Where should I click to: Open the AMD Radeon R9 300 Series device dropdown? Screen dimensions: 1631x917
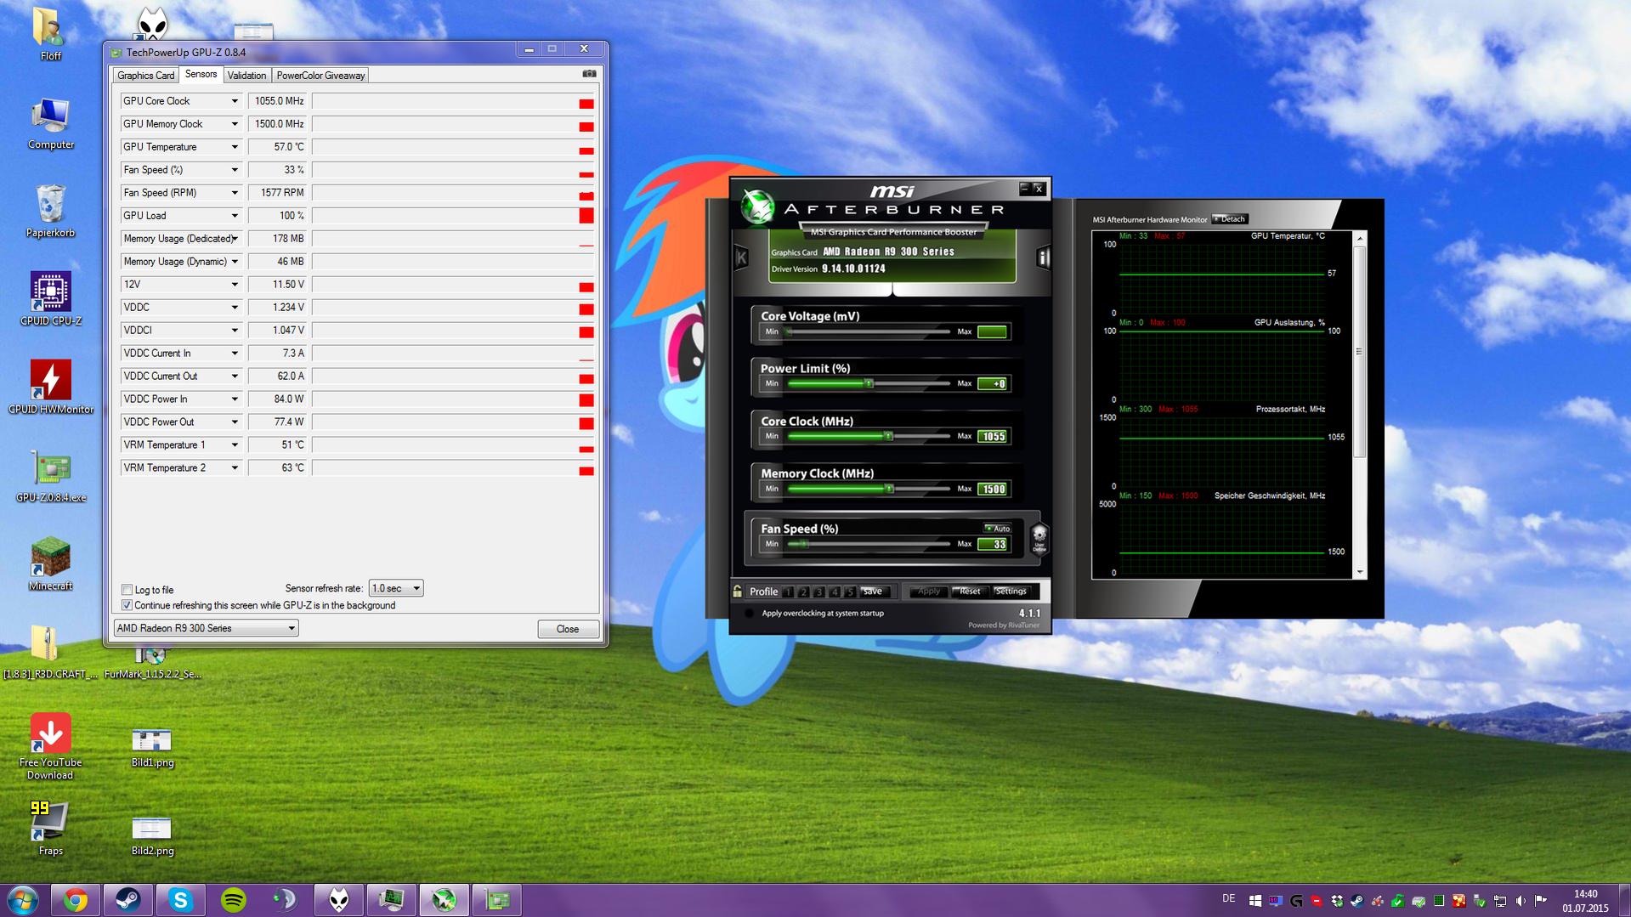(x=206, y=628)
